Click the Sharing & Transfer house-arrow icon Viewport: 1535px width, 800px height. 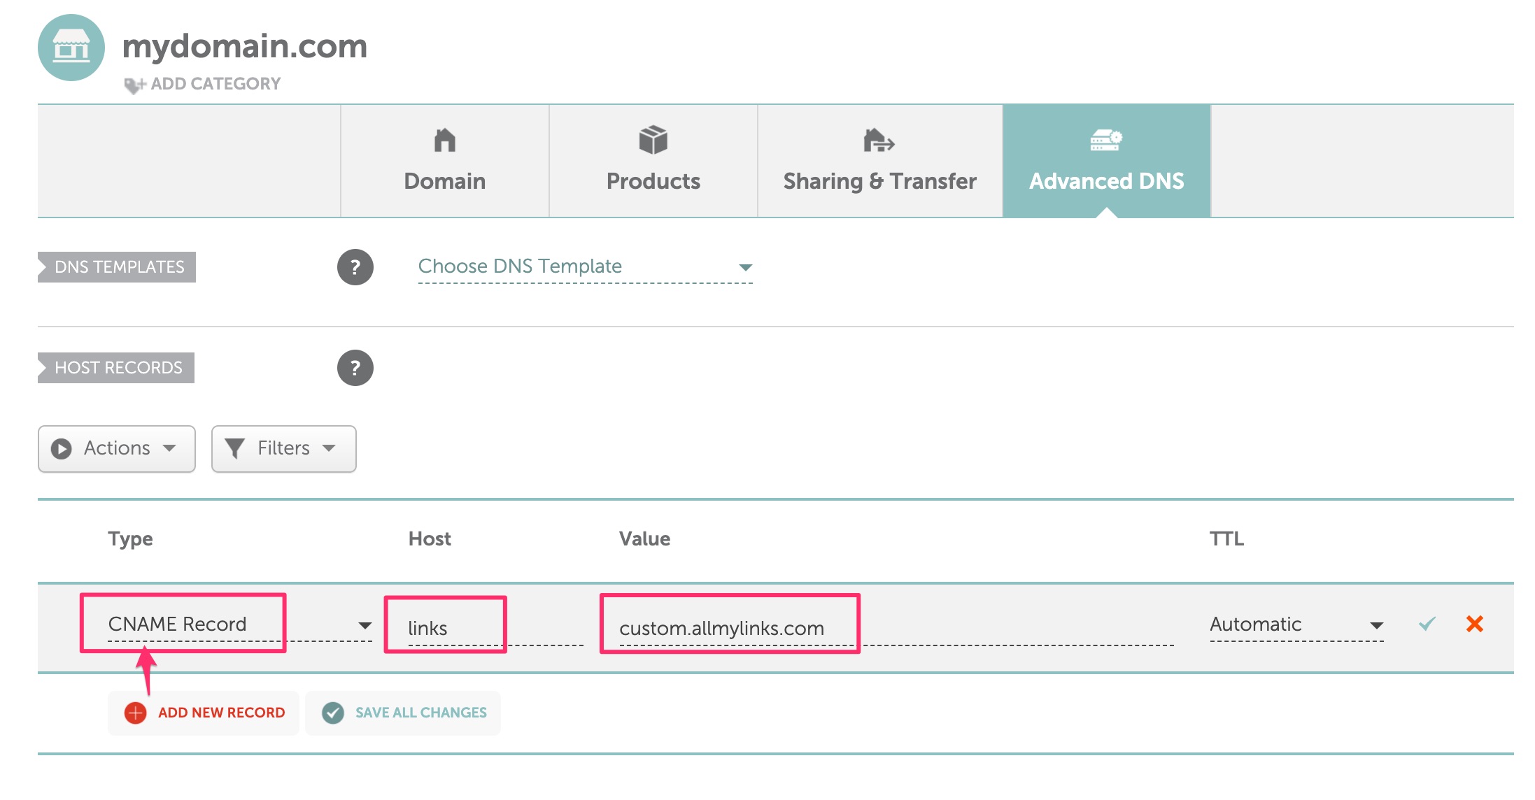click(879, 141)
